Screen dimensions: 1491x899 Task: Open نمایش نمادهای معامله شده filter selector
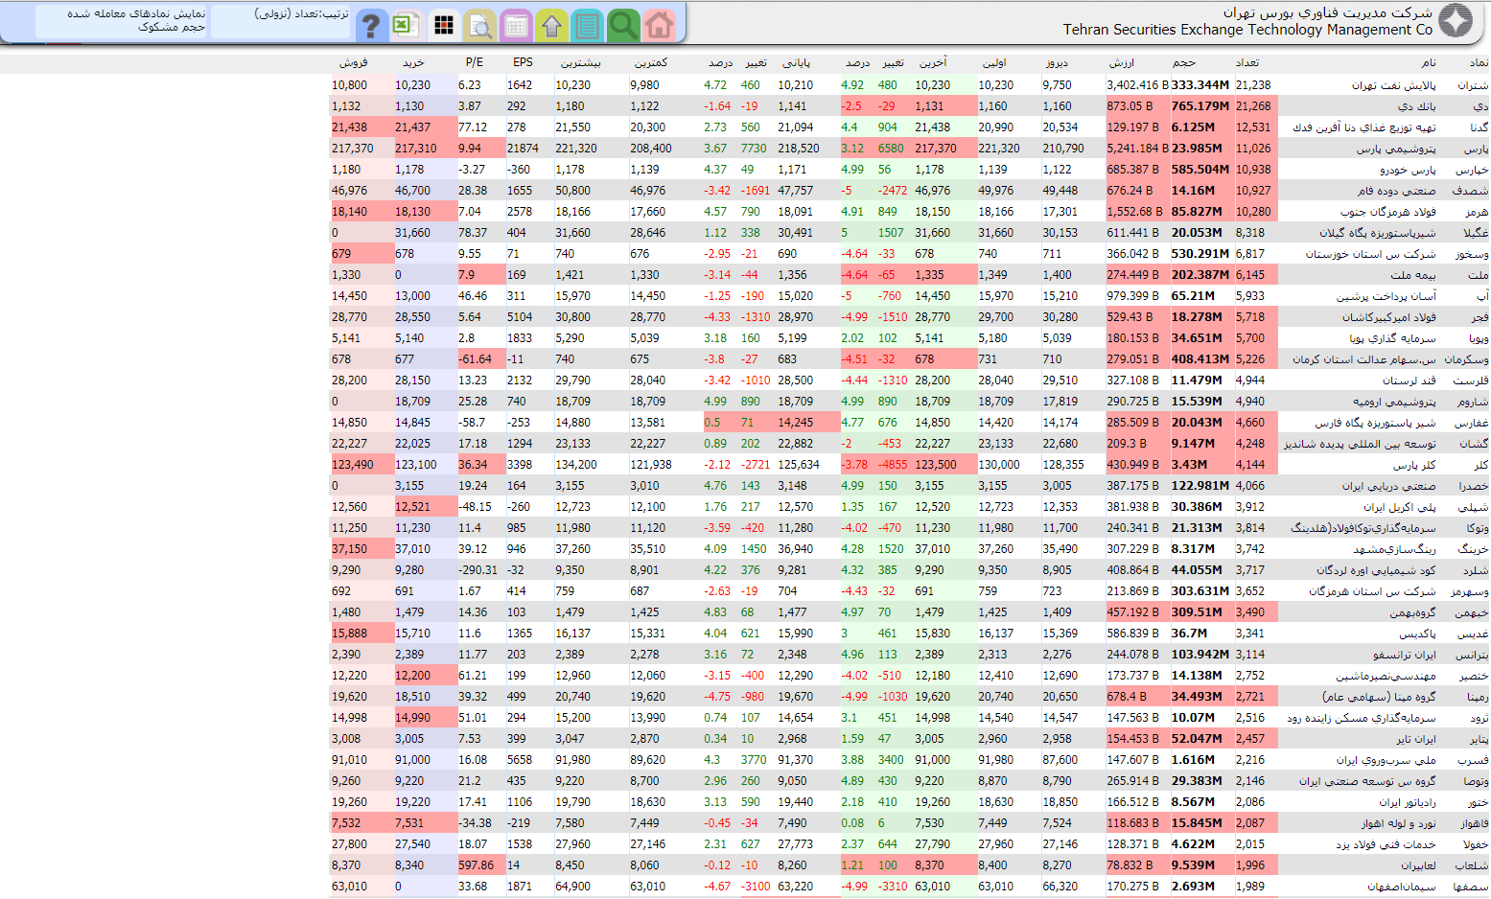[x=123, y=21]
